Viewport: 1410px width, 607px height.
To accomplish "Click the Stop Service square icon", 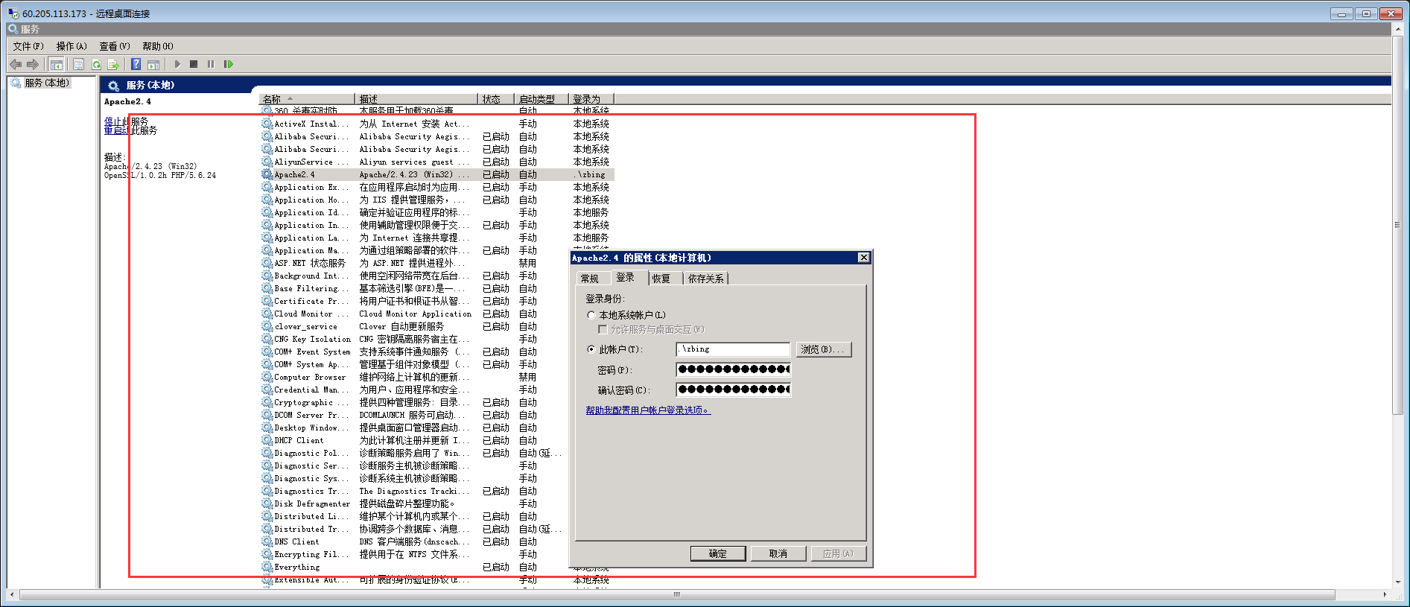I will pos(194,64).
